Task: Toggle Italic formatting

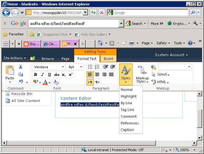Action: 42,75
